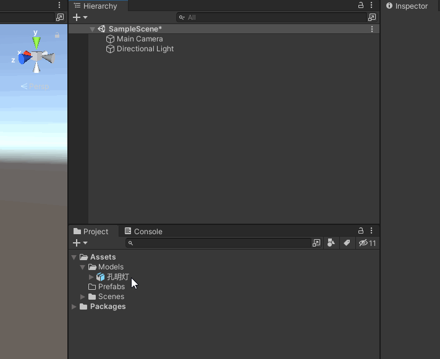Select the SampleScene row
The image size is (440, 359).
[224, 29]
